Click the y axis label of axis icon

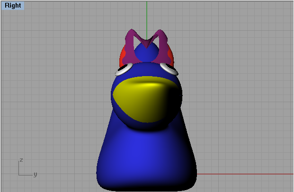point(35,175)
